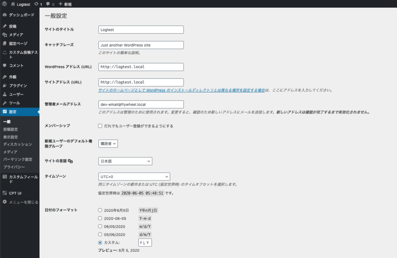
Task: Click the 設定 settings icon
Action: (5, 111)
